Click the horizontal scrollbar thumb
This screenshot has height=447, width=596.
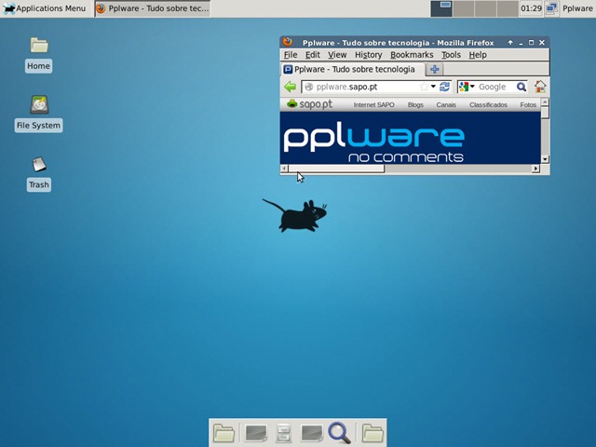pyautogui.click(x=336, y=169)
